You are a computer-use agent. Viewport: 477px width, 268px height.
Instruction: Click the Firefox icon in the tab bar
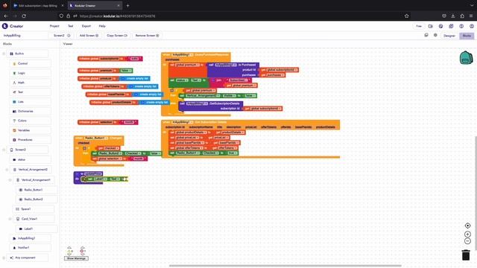(x=5, y=5)
